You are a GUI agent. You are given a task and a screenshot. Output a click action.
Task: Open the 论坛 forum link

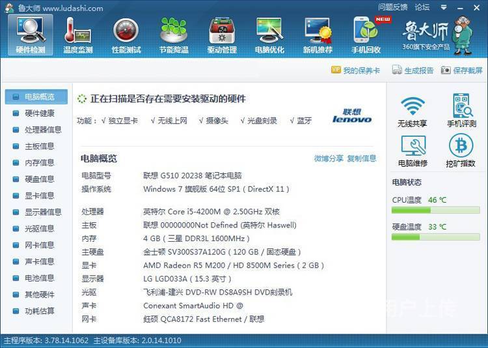[x=422, y=7]
